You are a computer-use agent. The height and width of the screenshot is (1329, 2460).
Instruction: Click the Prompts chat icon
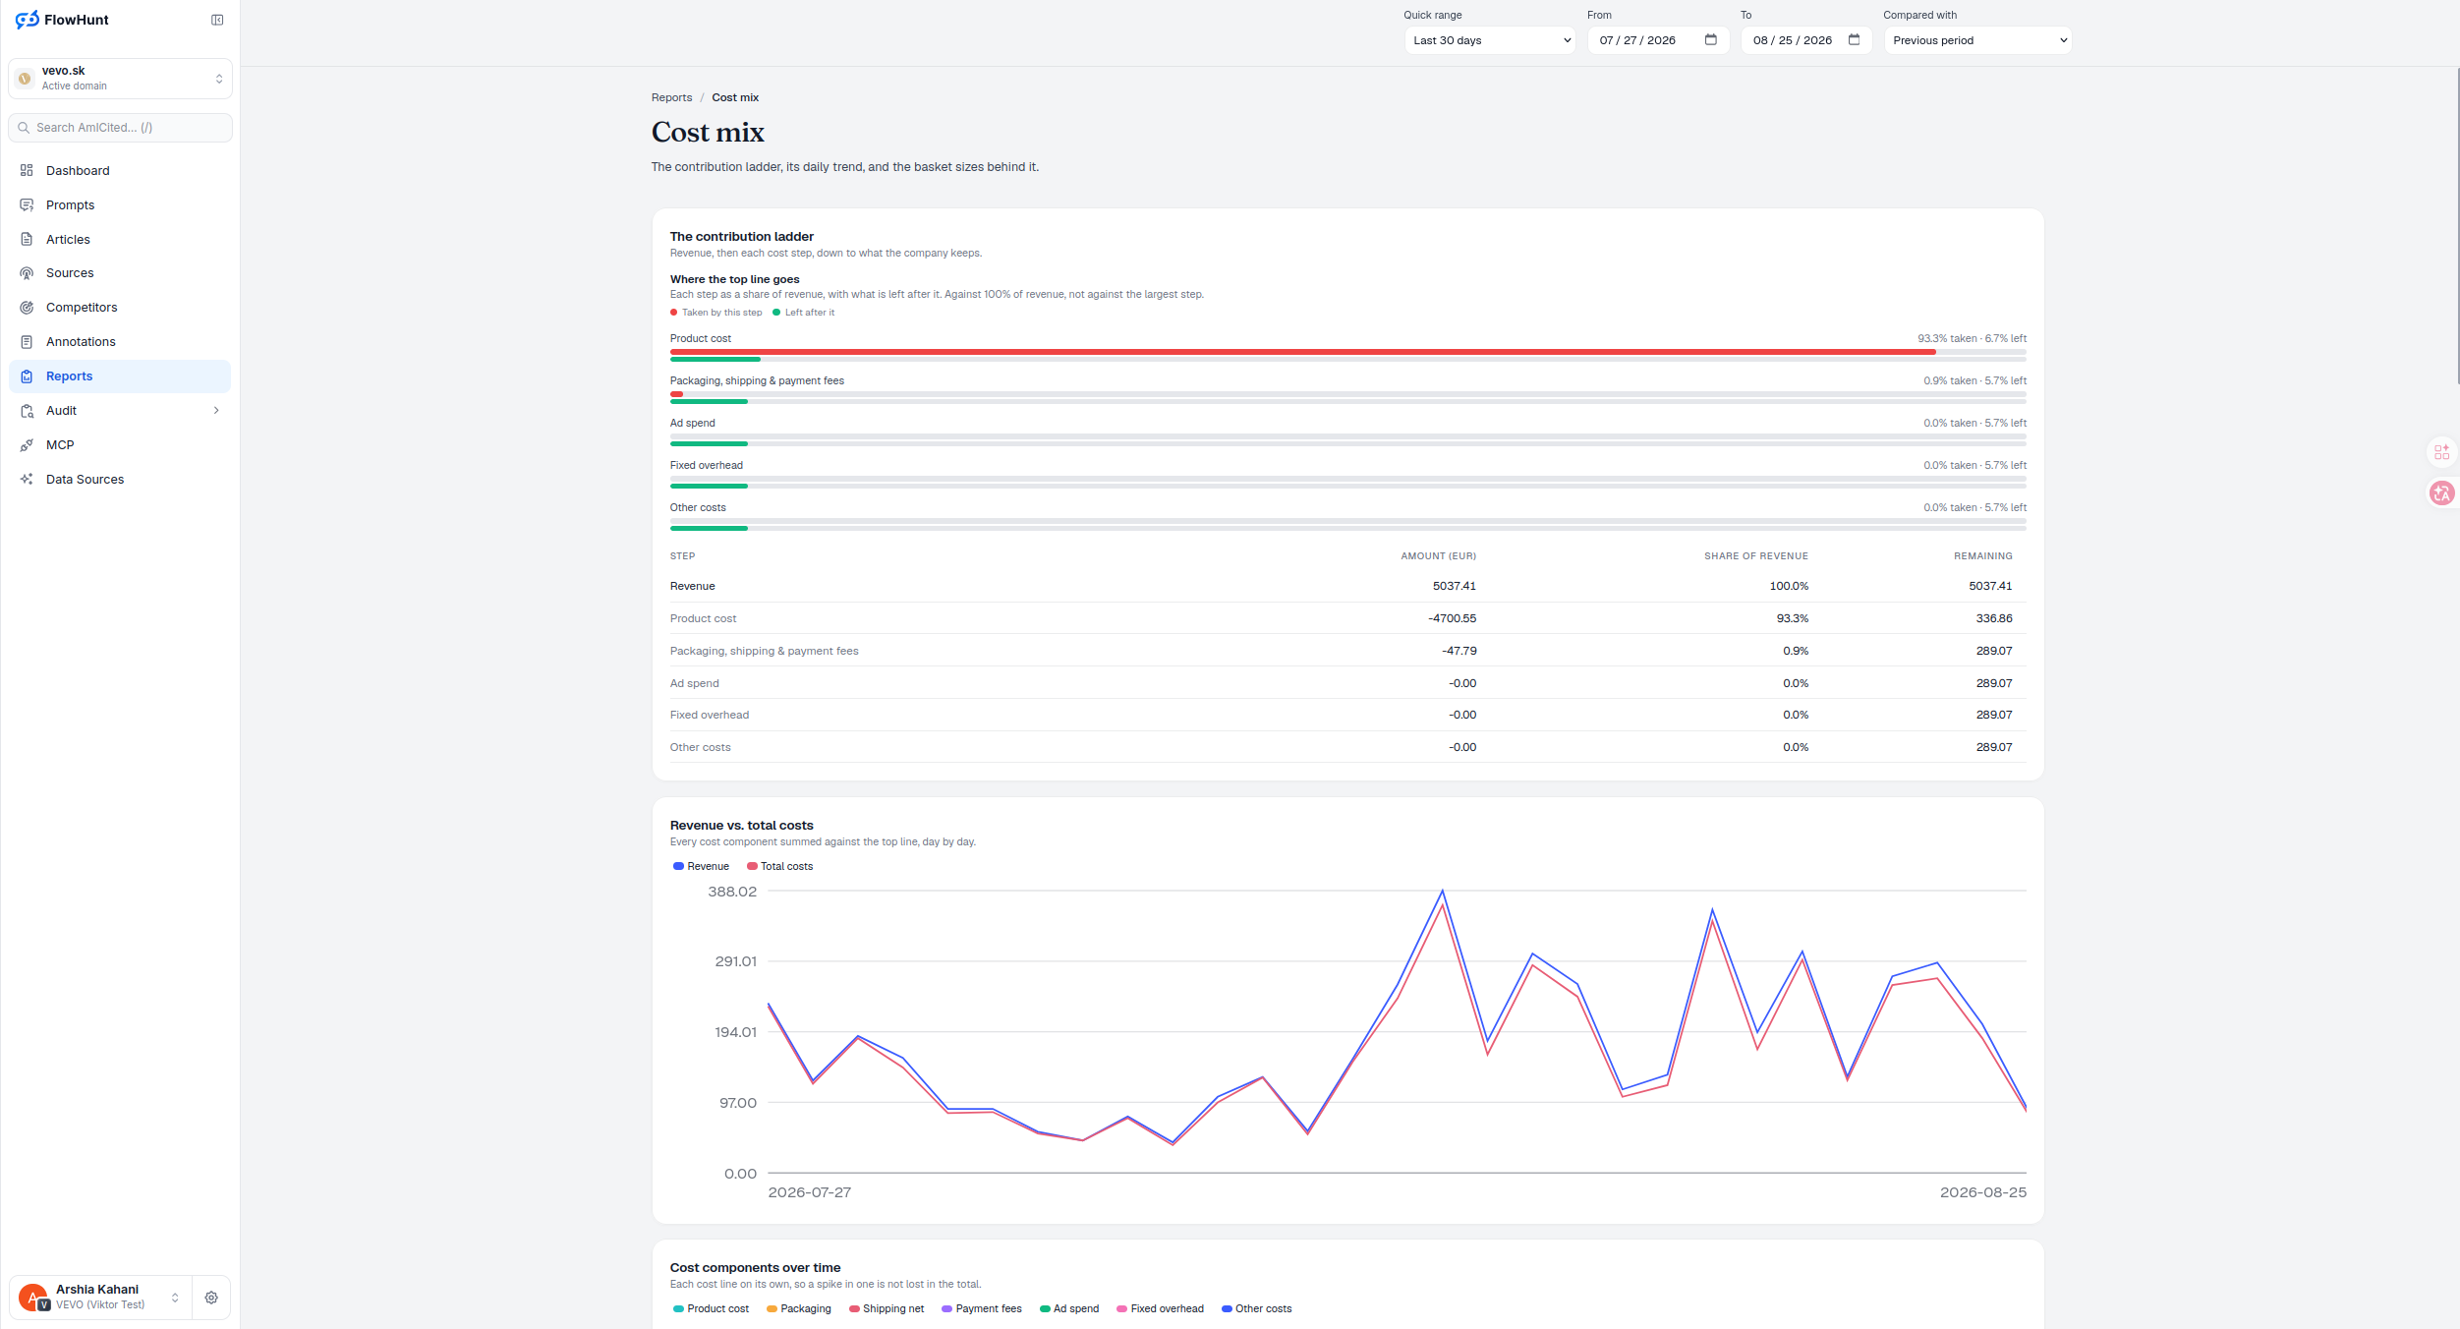coord(27,205)
